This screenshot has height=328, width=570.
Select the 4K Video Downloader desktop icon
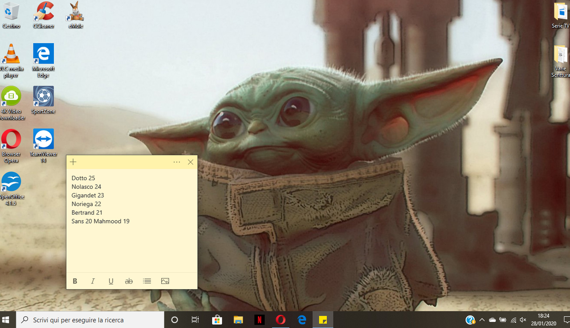[12, 103]
